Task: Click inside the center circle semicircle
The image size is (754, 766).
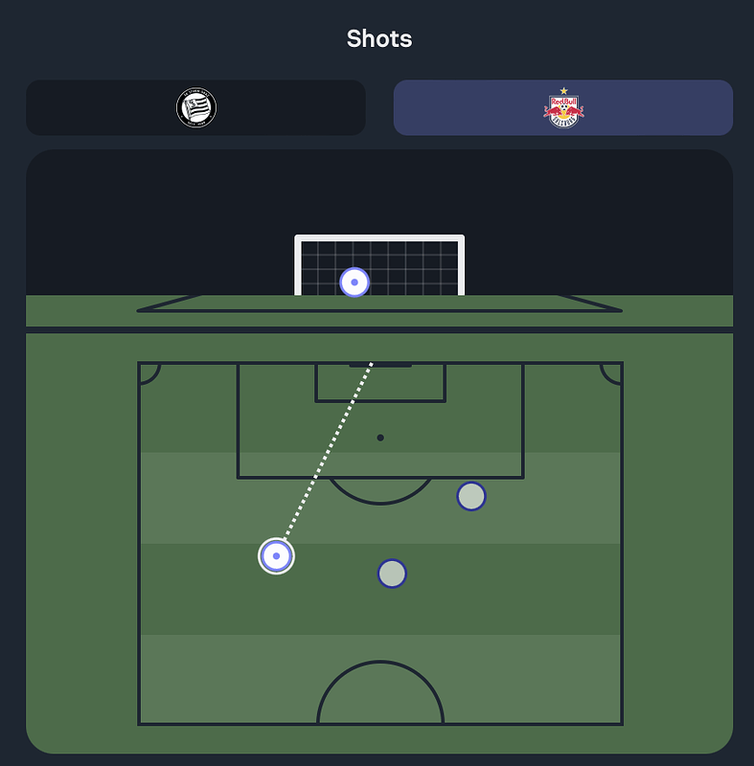Action: coord(380,696)
